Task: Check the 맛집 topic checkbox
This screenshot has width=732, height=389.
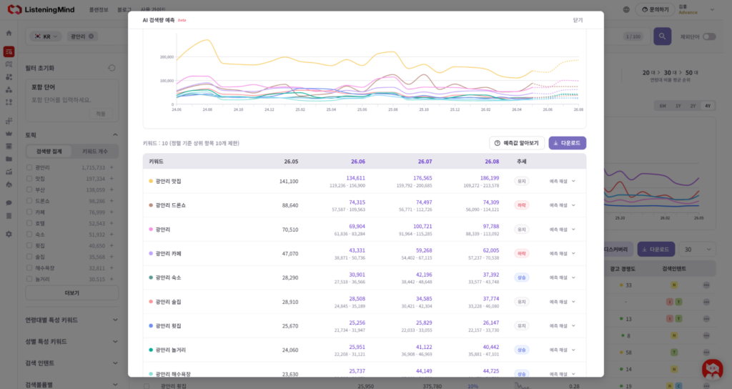Action: point(29,178)
